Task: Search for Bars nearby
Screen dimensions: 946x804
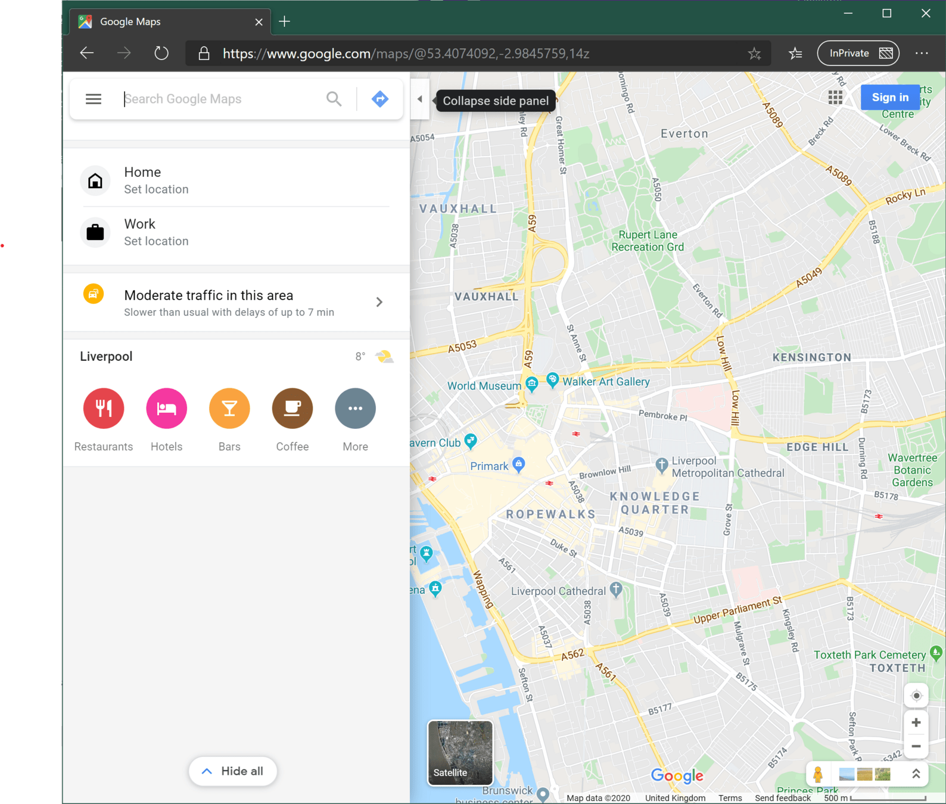Action: 229,420
